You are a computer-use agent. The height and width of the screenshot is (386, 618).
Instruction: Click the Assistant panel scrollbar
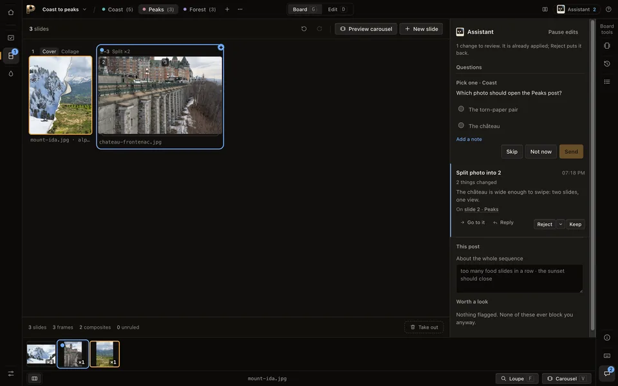(592, 175)
